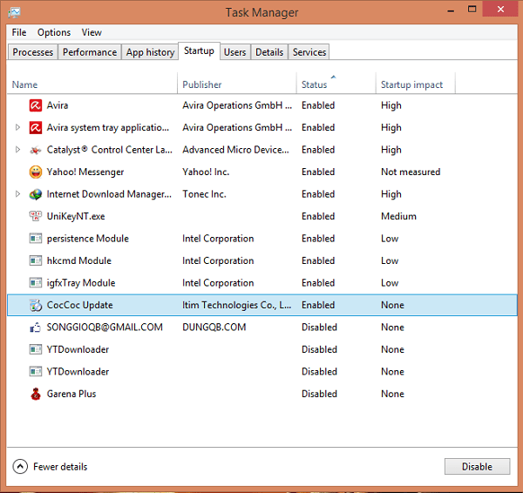Click the igfxTray Module icon

pyautogui.click(x=36, y=283)
